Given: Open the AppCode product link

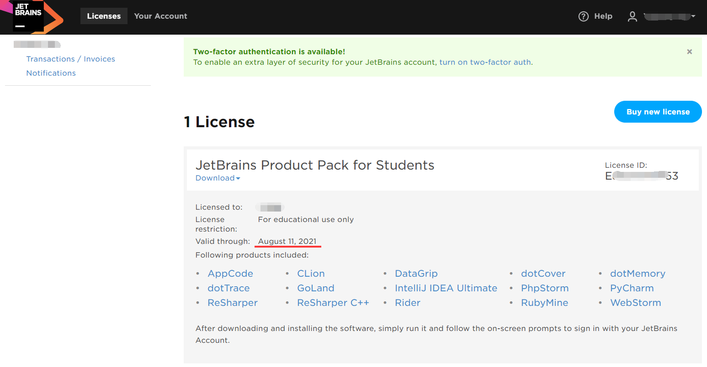Looking at the screenshot, I should coord(230,274).
